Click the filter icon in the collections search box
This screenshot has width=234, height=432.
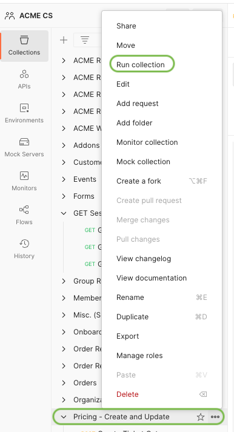[85, 40]
